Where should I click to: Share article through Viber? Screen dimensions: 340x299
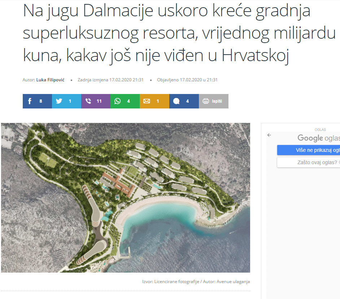(88, 101)
